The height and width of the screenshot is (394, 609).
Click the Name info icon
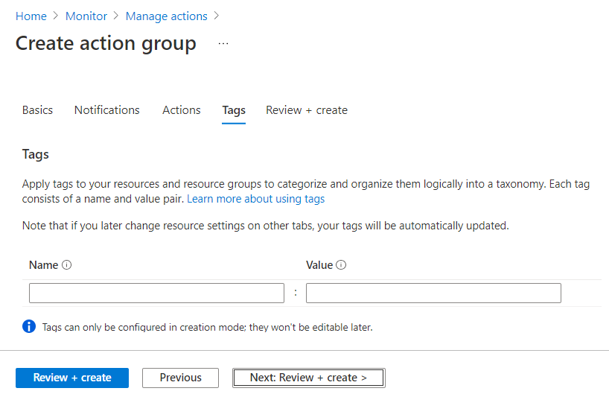pyautogui.click(x=67, y=265)
